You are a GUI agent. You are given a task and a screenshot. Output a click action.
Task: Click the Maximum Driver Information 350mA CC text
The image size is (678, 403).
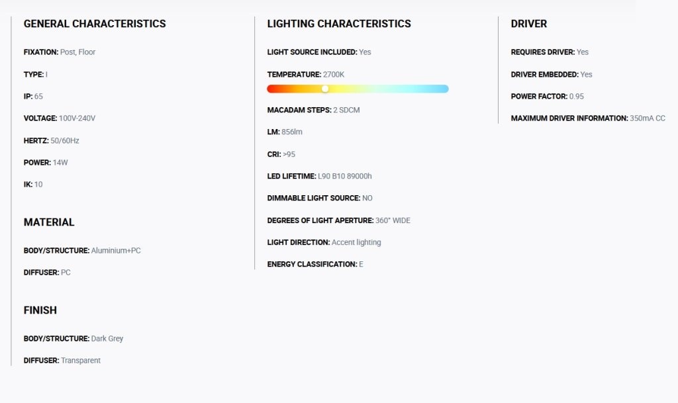tap(588, 118)
